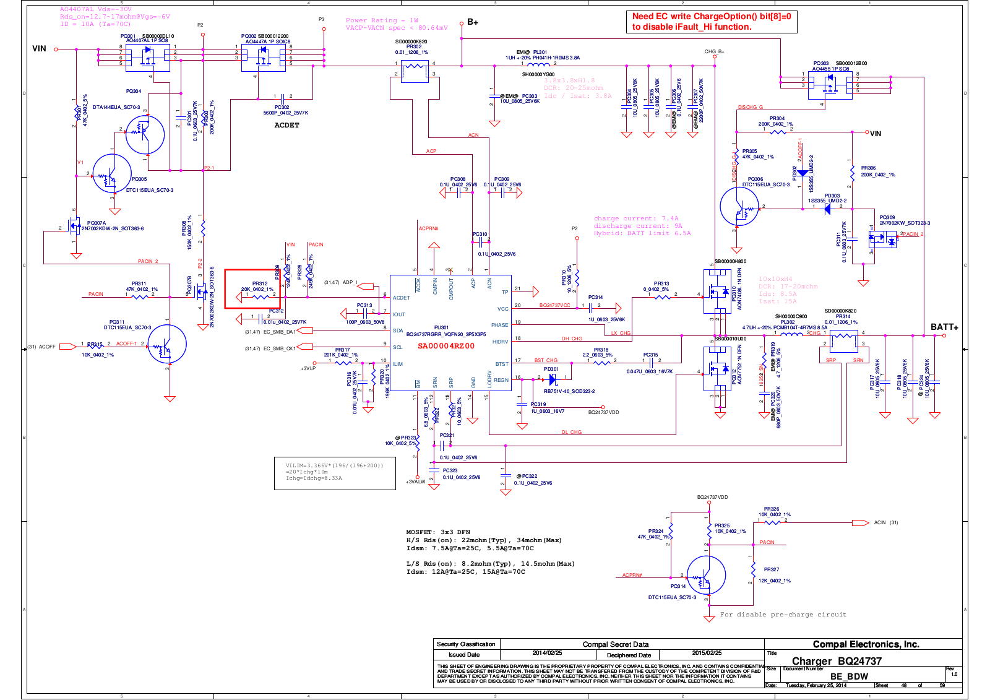The image size is (990, 700).
Task: Click the PR318 2.2 ohm resistor symbol
Action: tap(601, 363)
